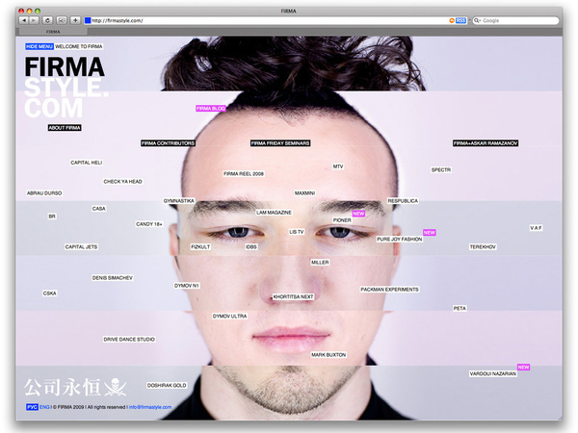Open the DENIS SIMACHEV project label

(112, 278)
